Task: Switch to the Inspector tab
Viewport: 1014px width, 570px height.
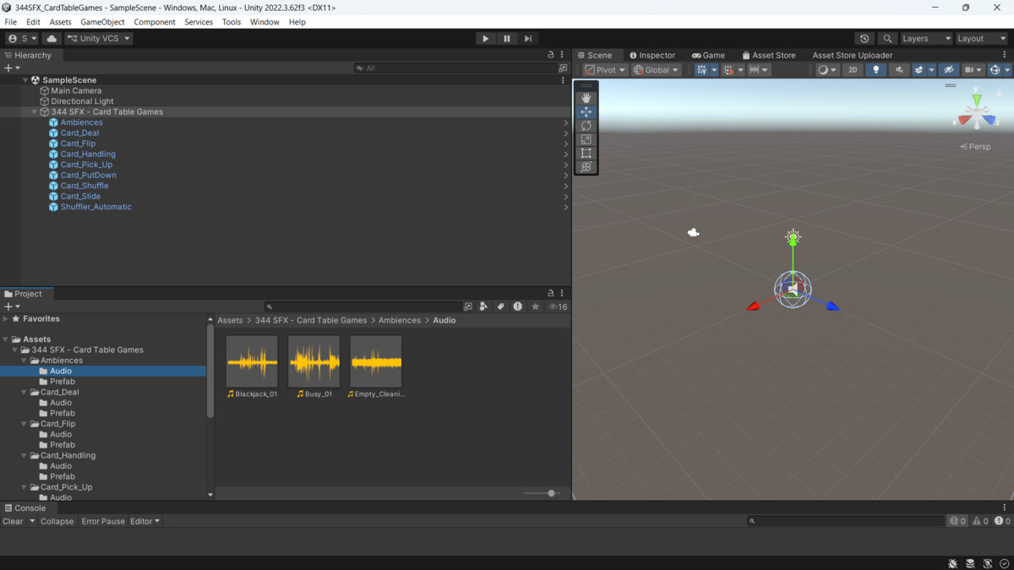Action: tap(651, 55)
